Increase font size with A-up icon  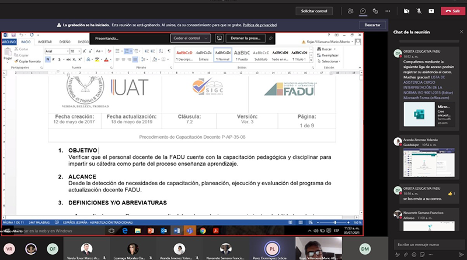tap(85, 51)
